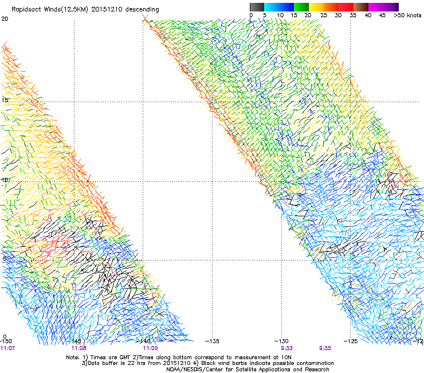The height and width of the screenshot is (373, 424).
Task: Pick the orange 25–30 knots legend segment
Action: [x=331, y=7]
